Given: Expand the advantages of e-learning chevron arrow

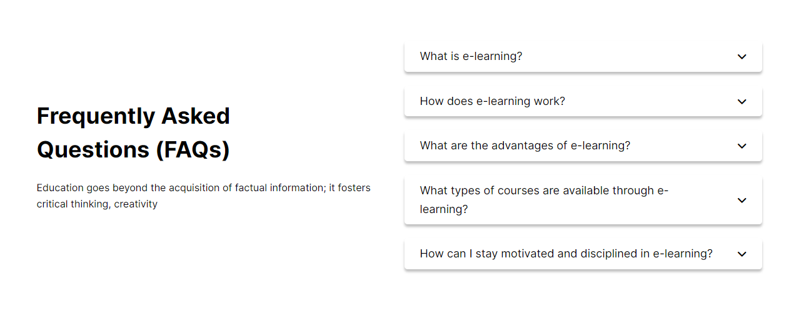Looking at the screenshot, I should pyautogui.click(x=741, y=146).
